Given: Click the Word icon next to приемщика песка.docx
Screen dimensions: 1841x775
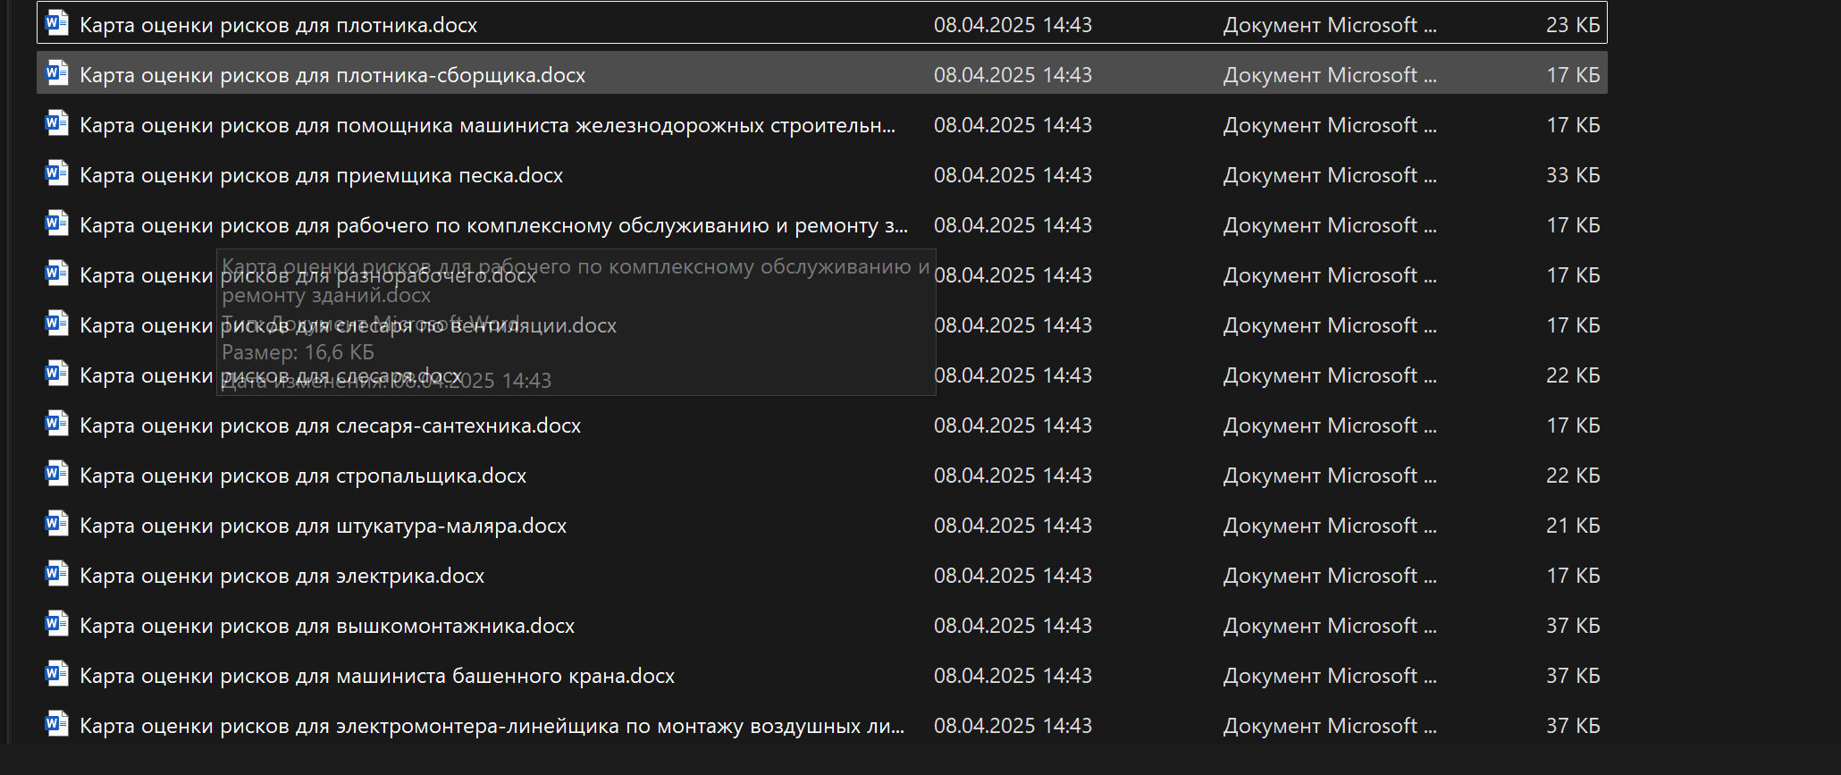Looking at the screenshot, I should [57, 173].
